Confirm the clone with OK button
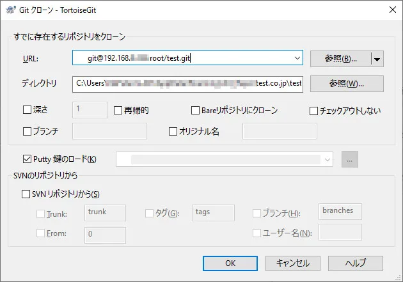Viewport: 403px width, 282px height. pyautogui.click(x=230, y=263)
